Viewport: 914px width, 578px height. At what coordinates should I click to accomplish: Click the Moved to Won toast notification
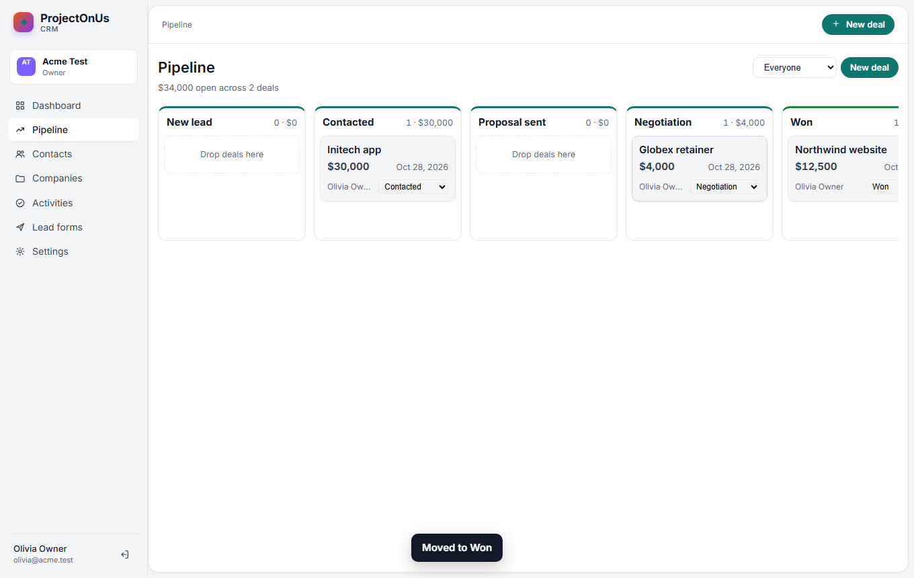pyautogui.click(x=457, y=548)
